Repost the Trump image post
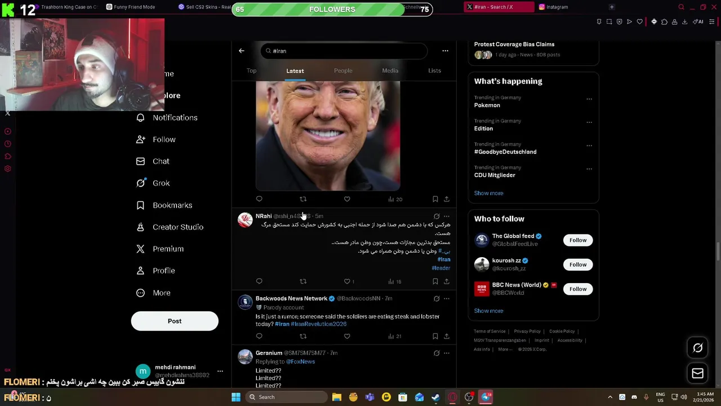 pos(303,199)
